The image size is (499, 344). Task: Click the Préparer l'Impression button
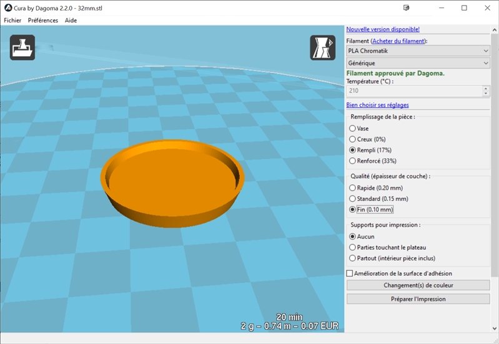pos(418,299)
